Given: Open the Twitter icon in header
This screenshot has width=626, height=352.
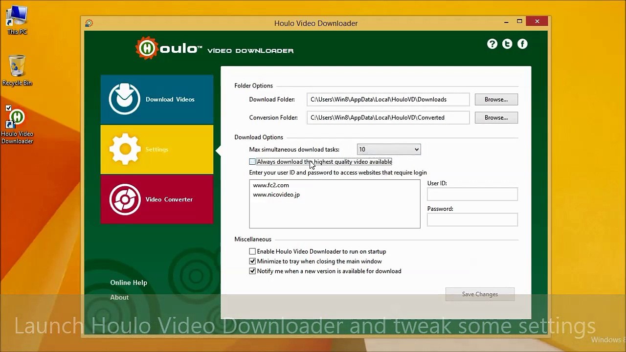Looking at the screenshot, I should [x=507, y=44].
